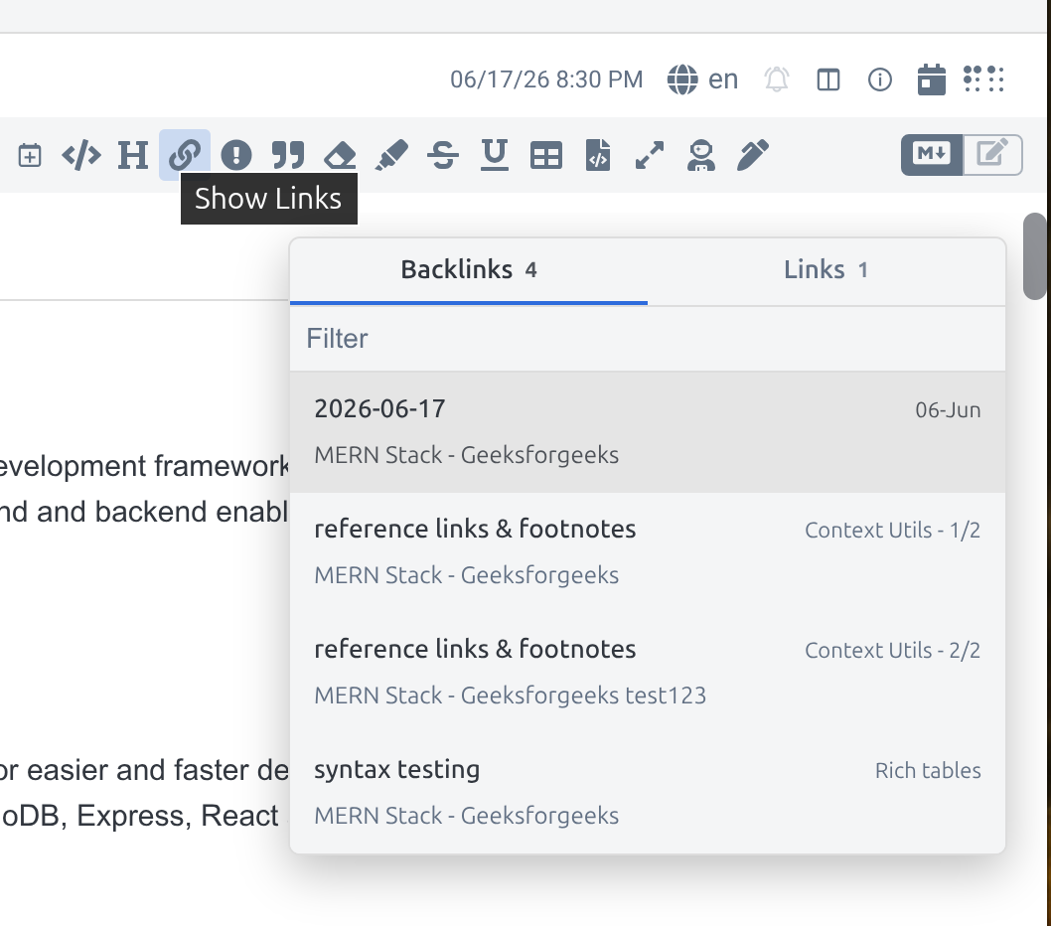Apply strikethrough formatting
Viewport: 1051px width, 926px height.
(x=443, y=156)
